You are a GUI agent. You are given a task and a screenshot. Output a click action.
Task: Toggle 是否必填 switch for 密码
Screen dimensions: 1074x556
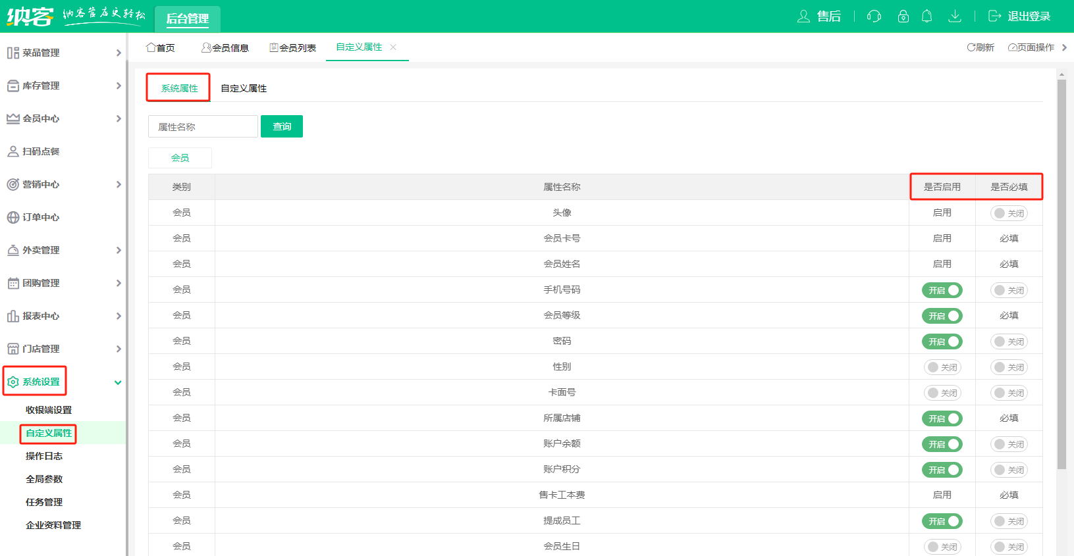point(1009,341)
